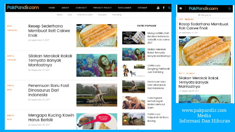Image resolution: width=235 pixels, height=132 pixels.
Task: Click INFO label of the Dinosaurus post
Action: coord(9,90)
